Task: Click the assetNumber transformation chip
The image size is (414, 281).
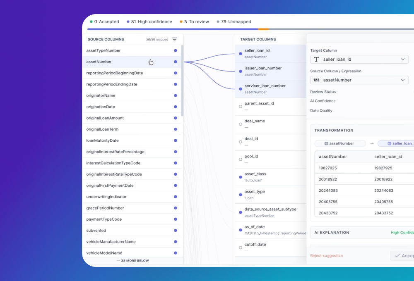Action: [340, 143]
